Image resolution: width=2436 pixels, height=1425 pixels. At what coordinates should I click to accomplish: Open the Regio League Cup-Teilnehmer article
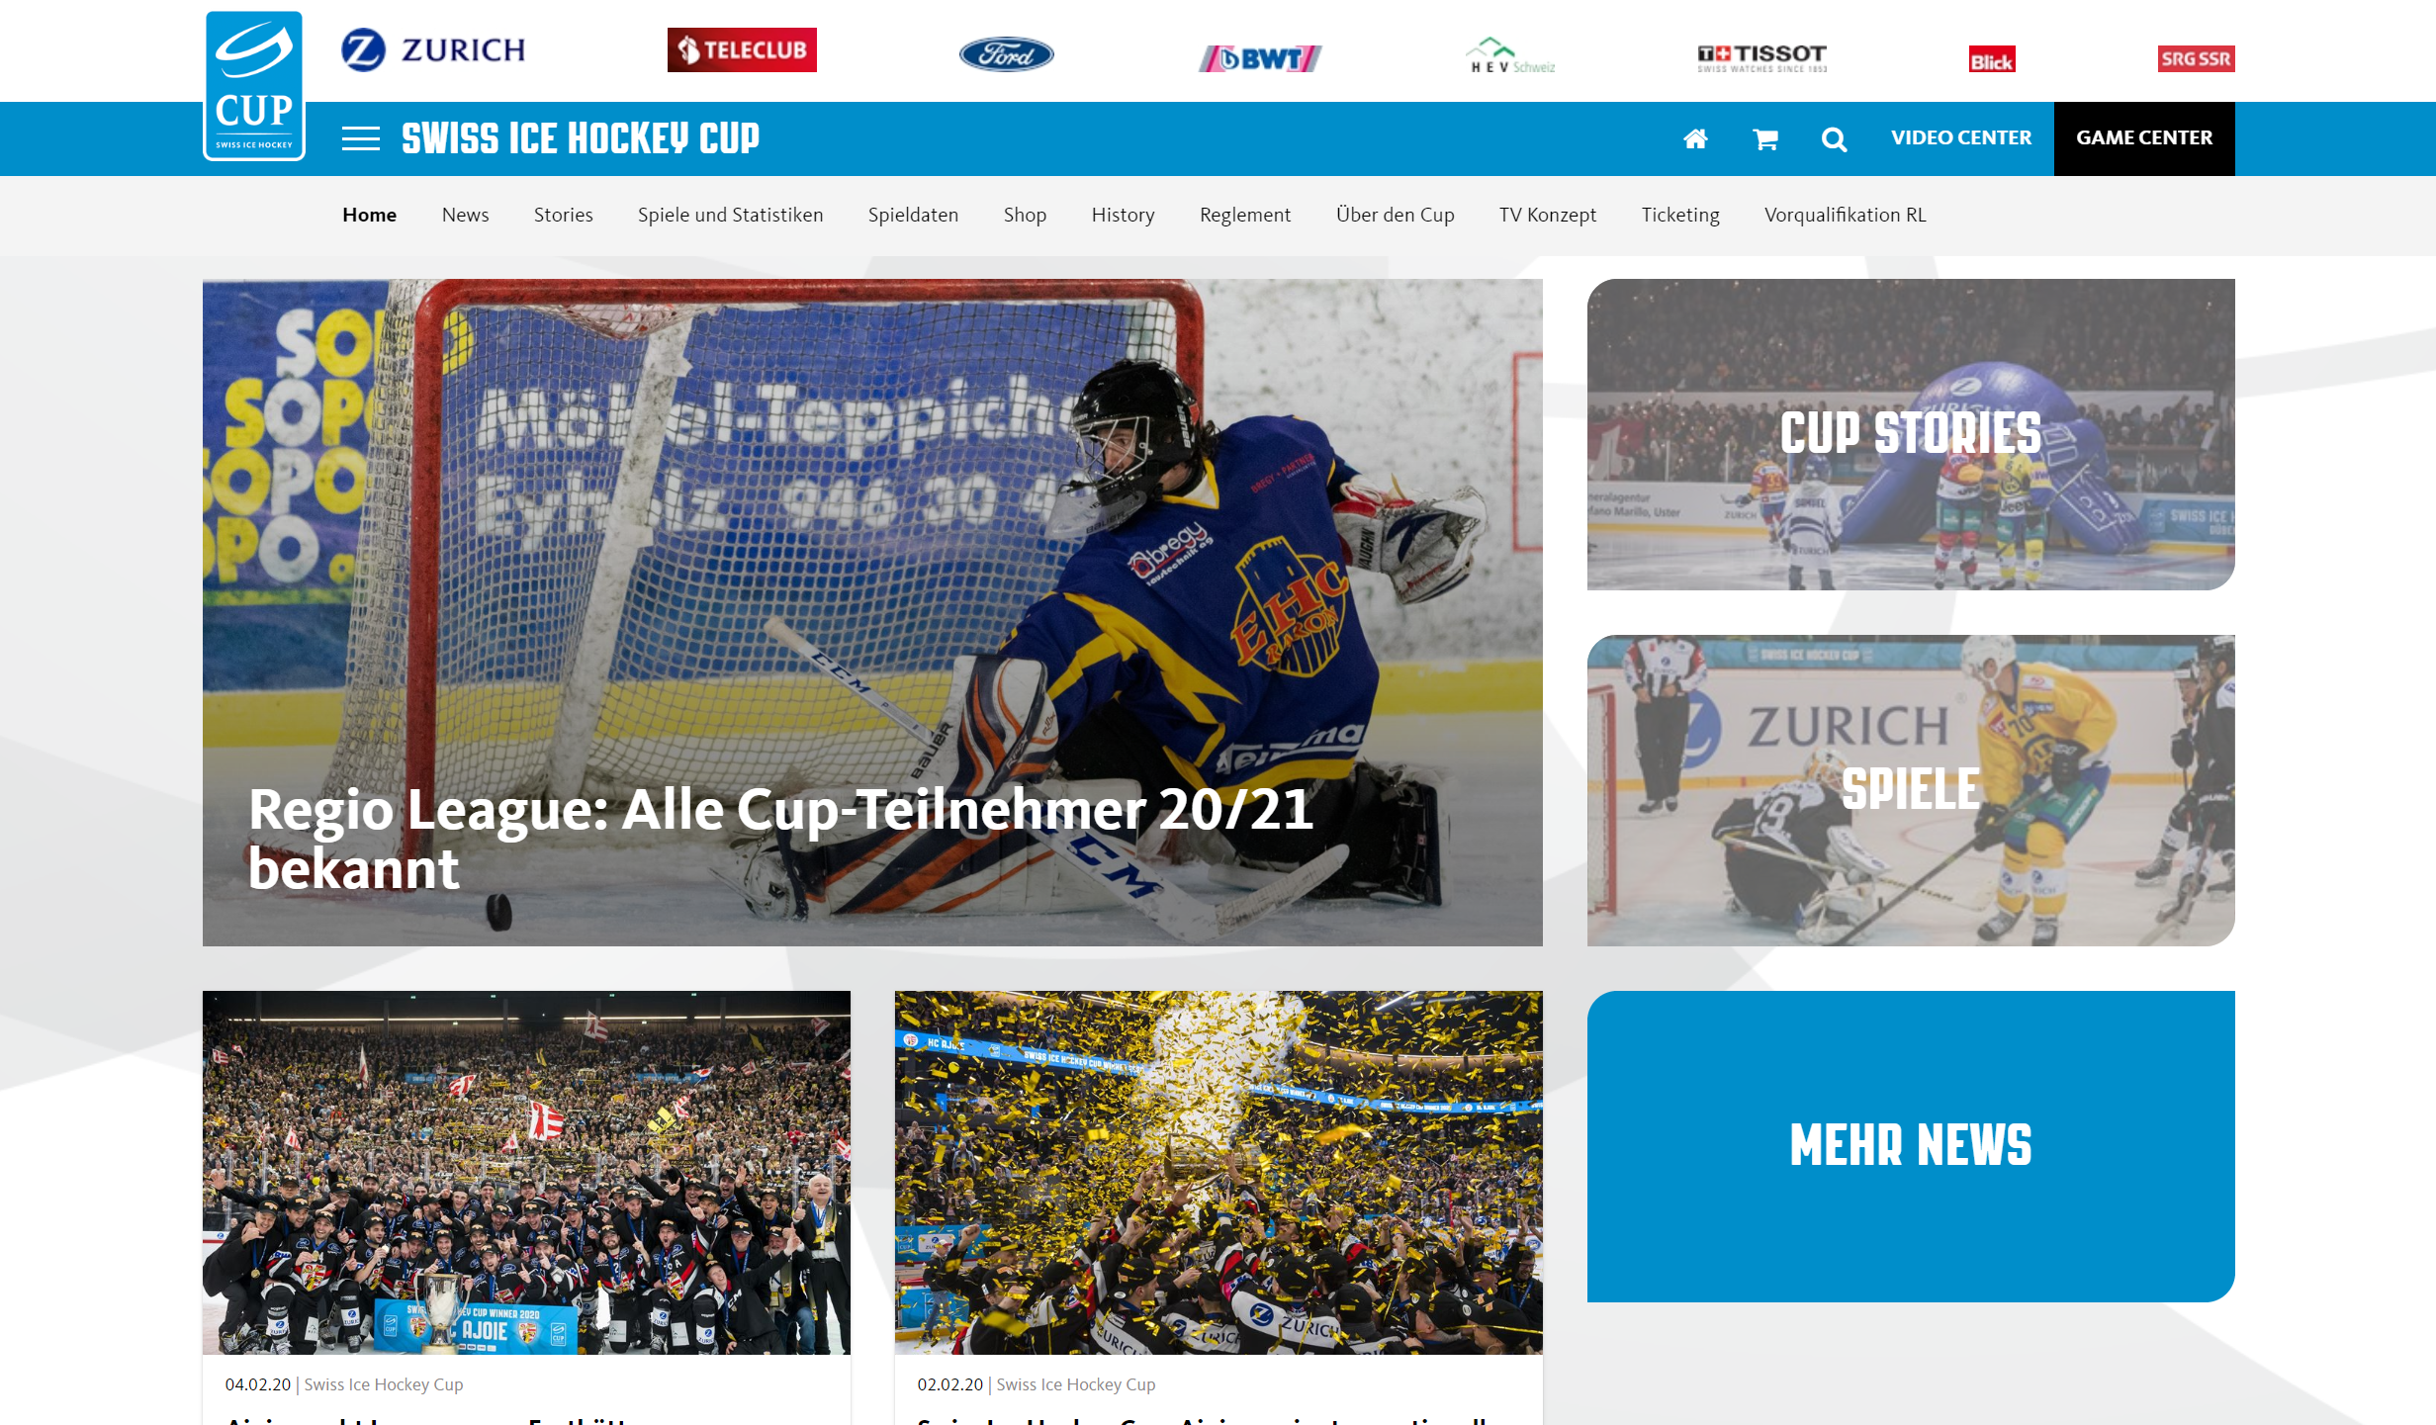(x=872, y=612)
